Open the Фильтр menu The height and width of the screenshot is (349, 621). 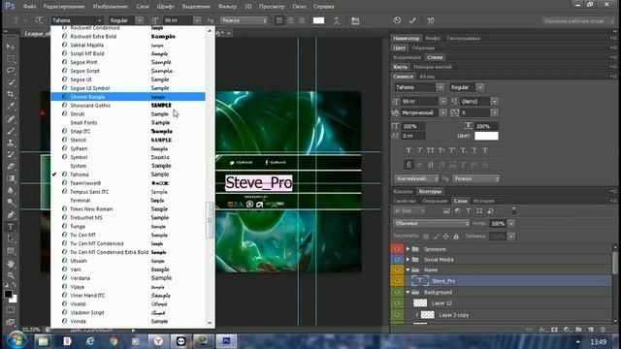pos(227,7)
